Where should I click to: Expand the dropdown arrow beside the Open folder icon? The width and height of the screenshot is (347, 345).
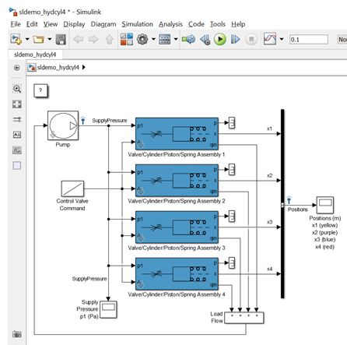pos(50,40)
